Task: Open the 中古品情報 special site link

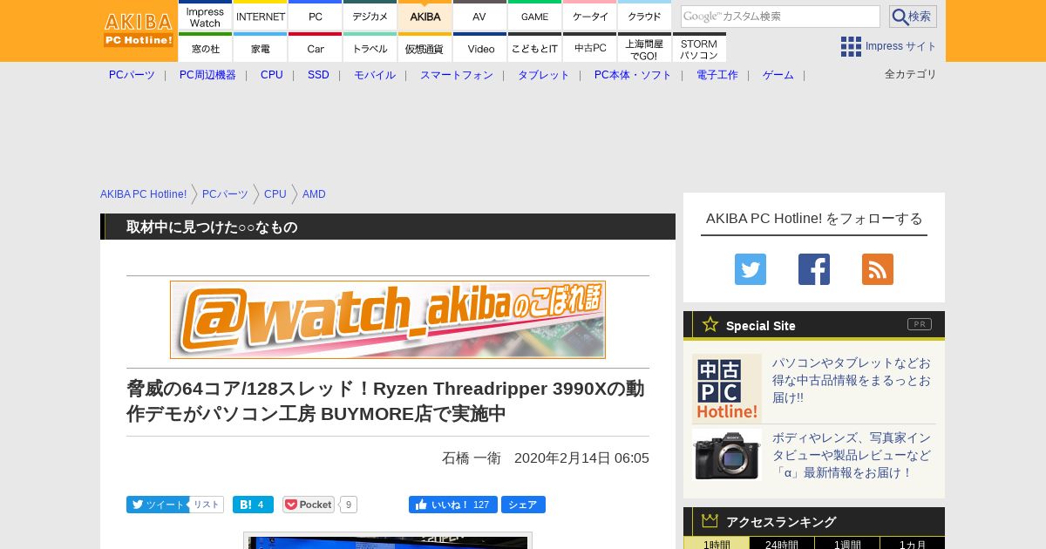Action: (852, 380)
